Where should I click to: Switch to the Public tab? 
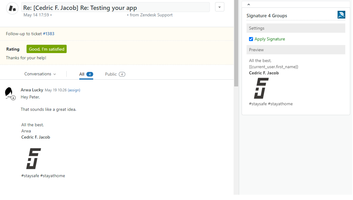pos(115,74)
